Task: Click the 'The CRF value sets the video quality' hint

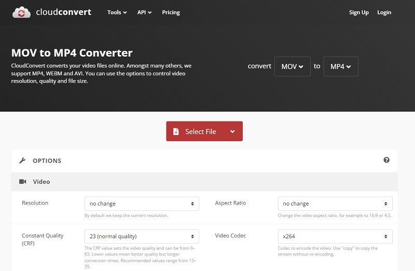Action: point(140,257)
